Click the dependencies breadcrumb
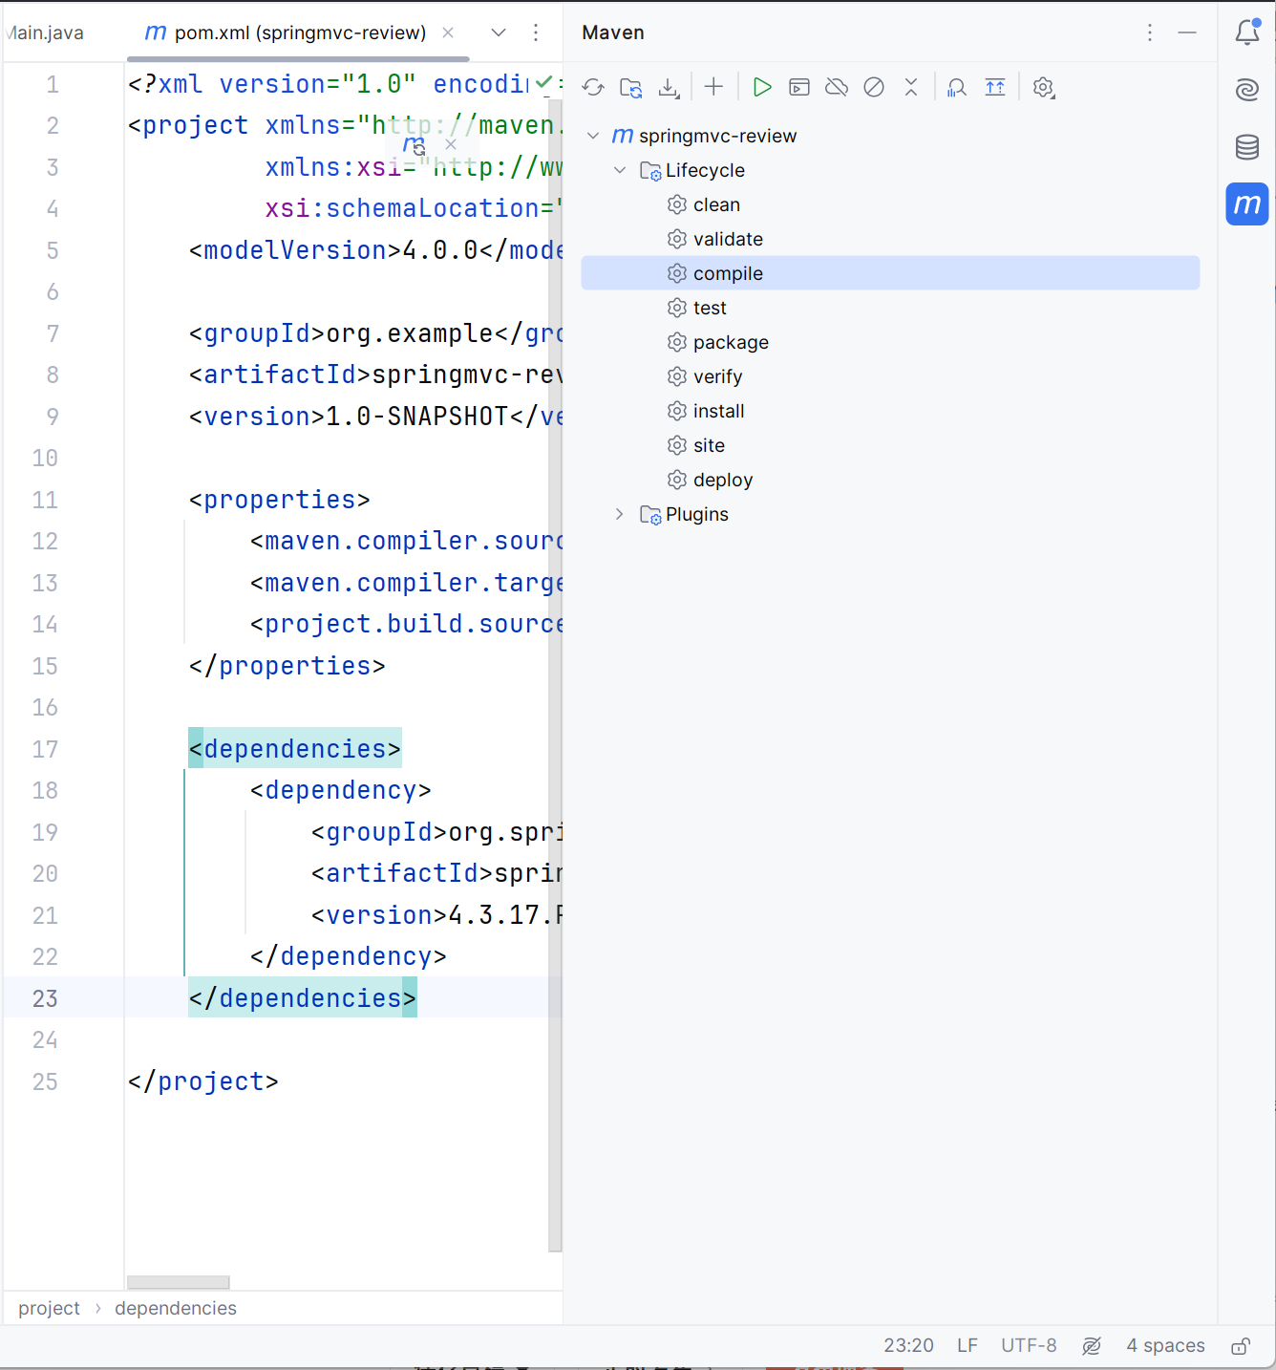The height and width of the screenshot is (1370, 1276). click(x=176, y=1308)
